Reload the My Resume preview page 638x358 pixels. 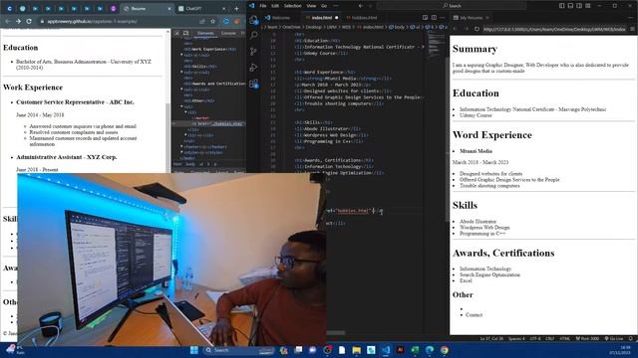point(477,29)
